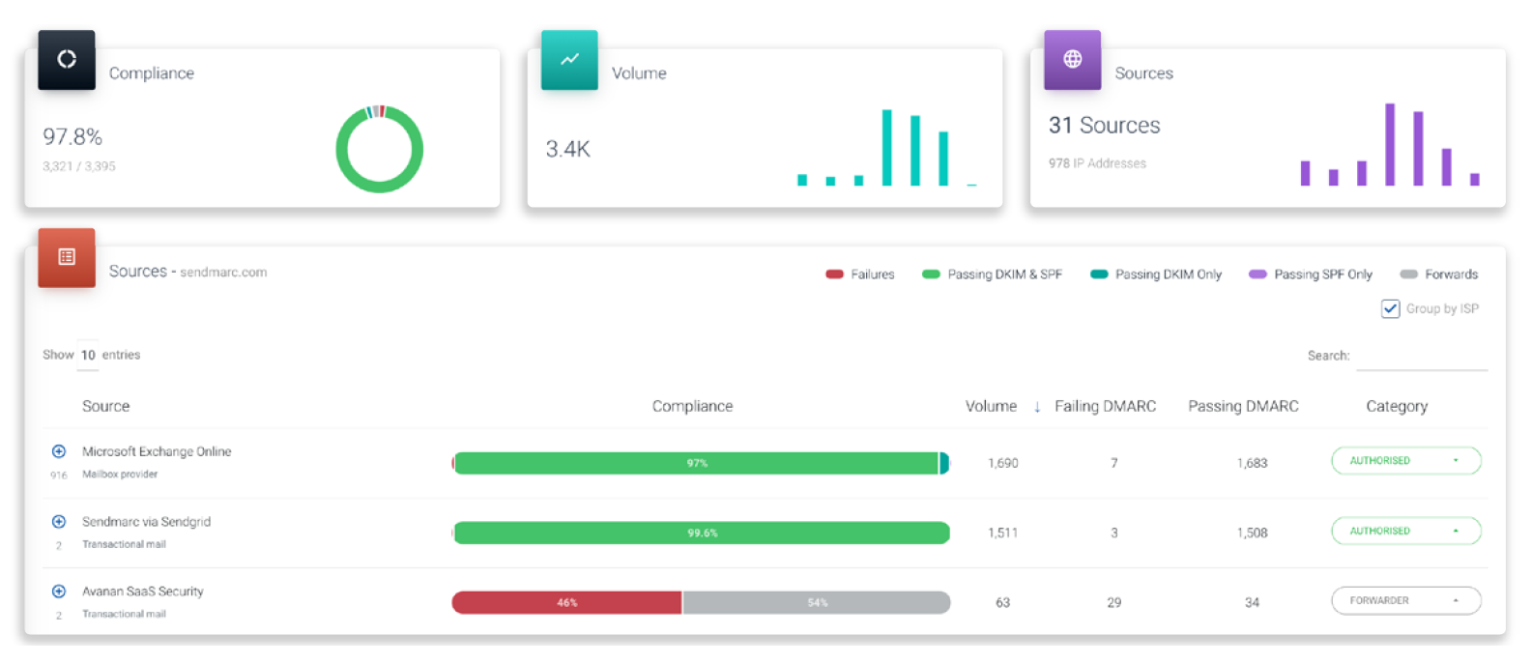
Task: Click the Volume trend line icon
Action: click(x=569, y=60)
